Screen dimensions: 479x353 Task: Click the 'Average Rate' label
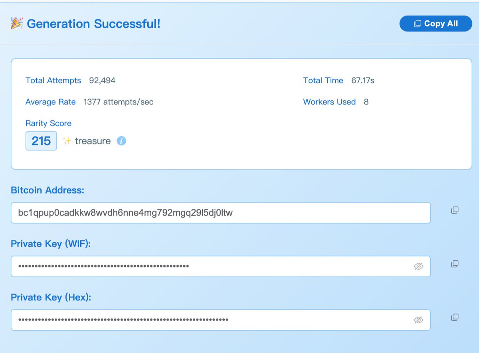click(50, 102)
